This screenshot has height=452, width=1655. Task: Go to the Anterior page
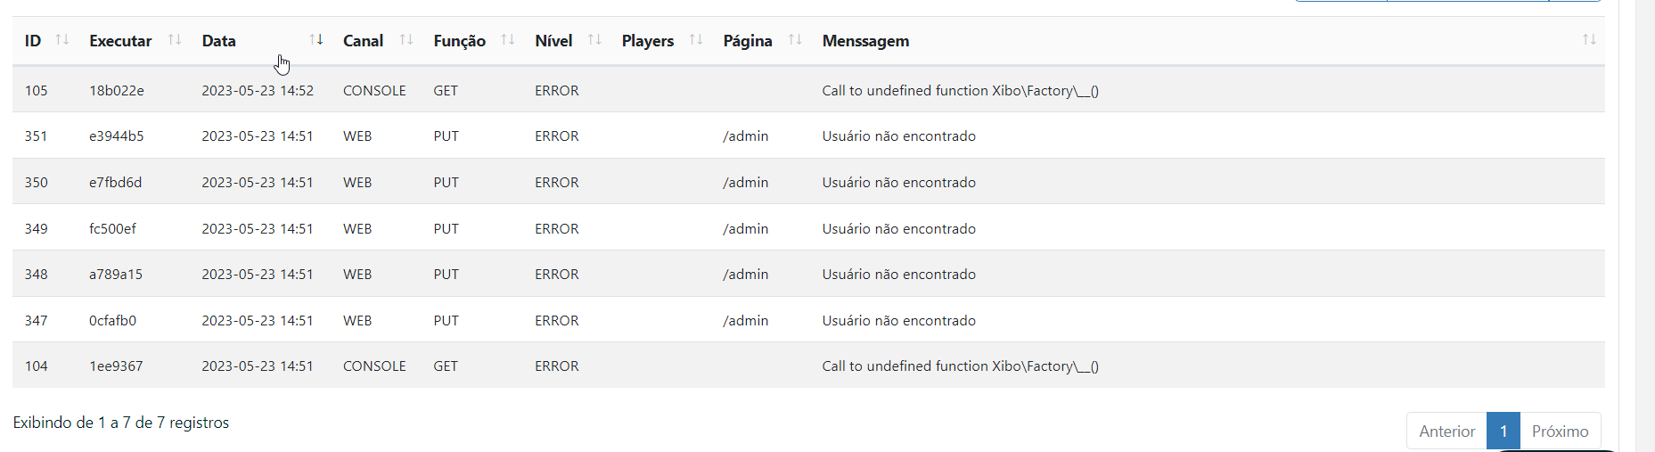pos(1446,431)
